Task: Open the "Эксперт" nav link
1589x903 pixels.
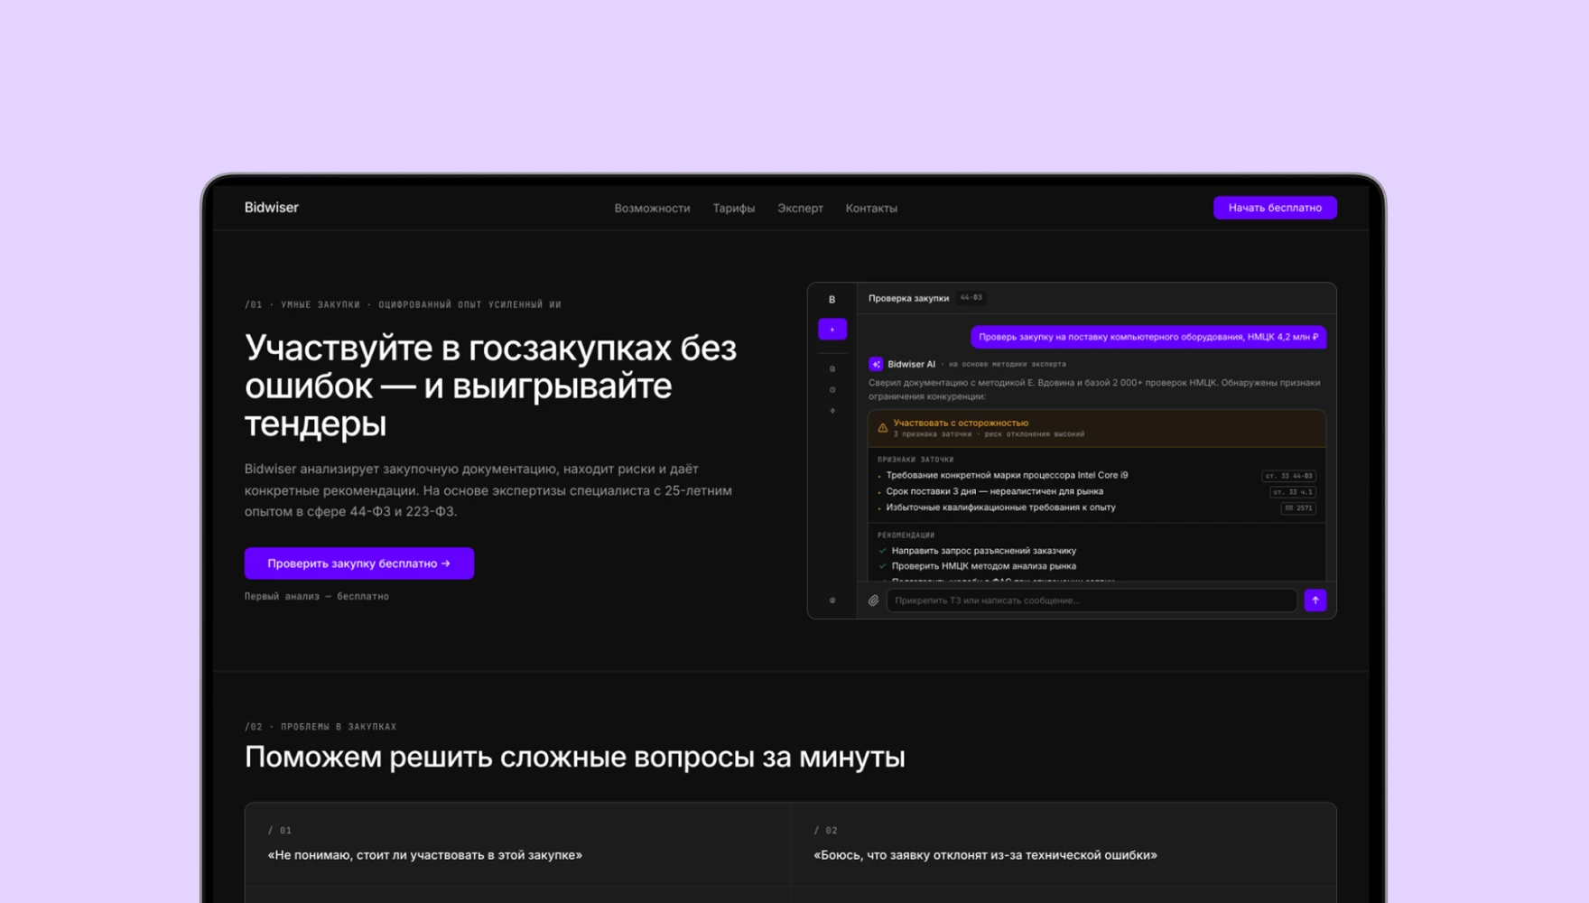Action: tap(800, 208)
